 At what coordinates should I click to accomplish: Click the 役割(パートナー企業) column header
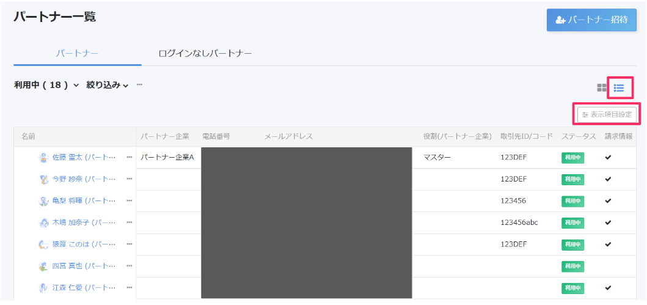[457, 137]
